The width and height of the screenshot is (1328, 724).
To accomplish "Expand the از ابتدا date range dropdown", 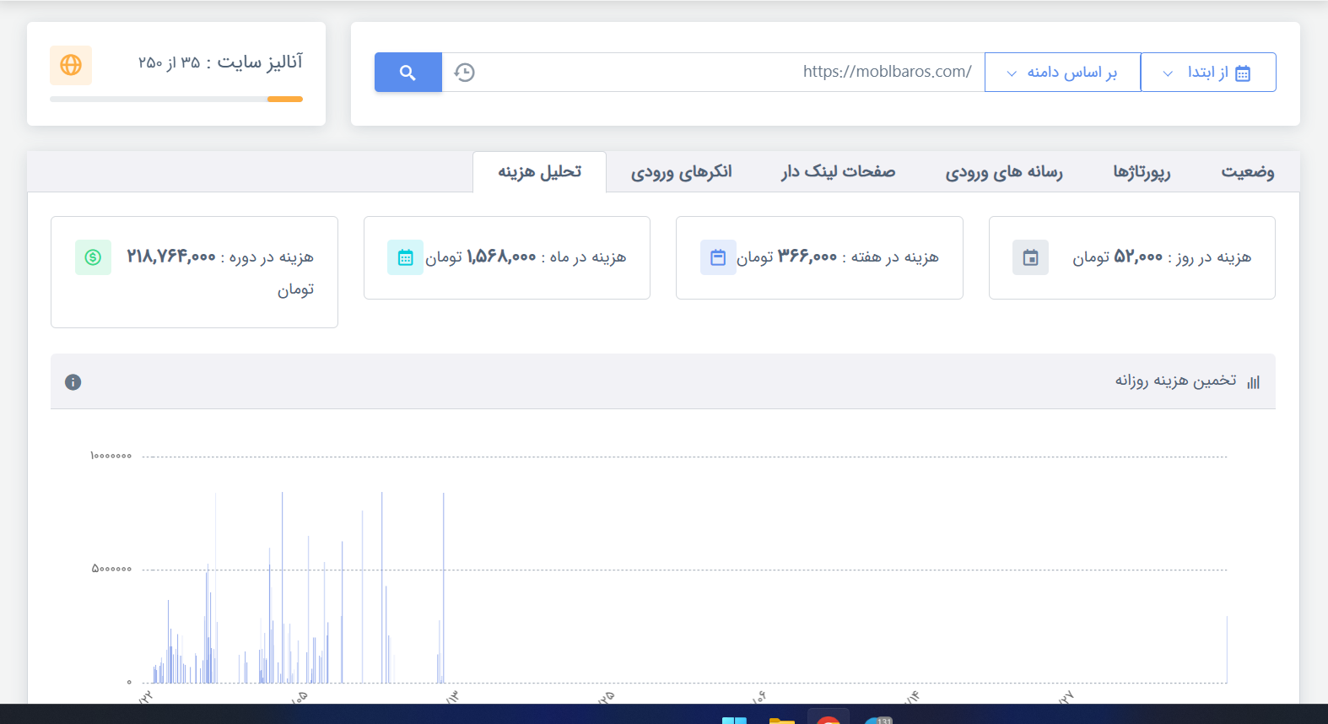I will tap(1207, 73).
